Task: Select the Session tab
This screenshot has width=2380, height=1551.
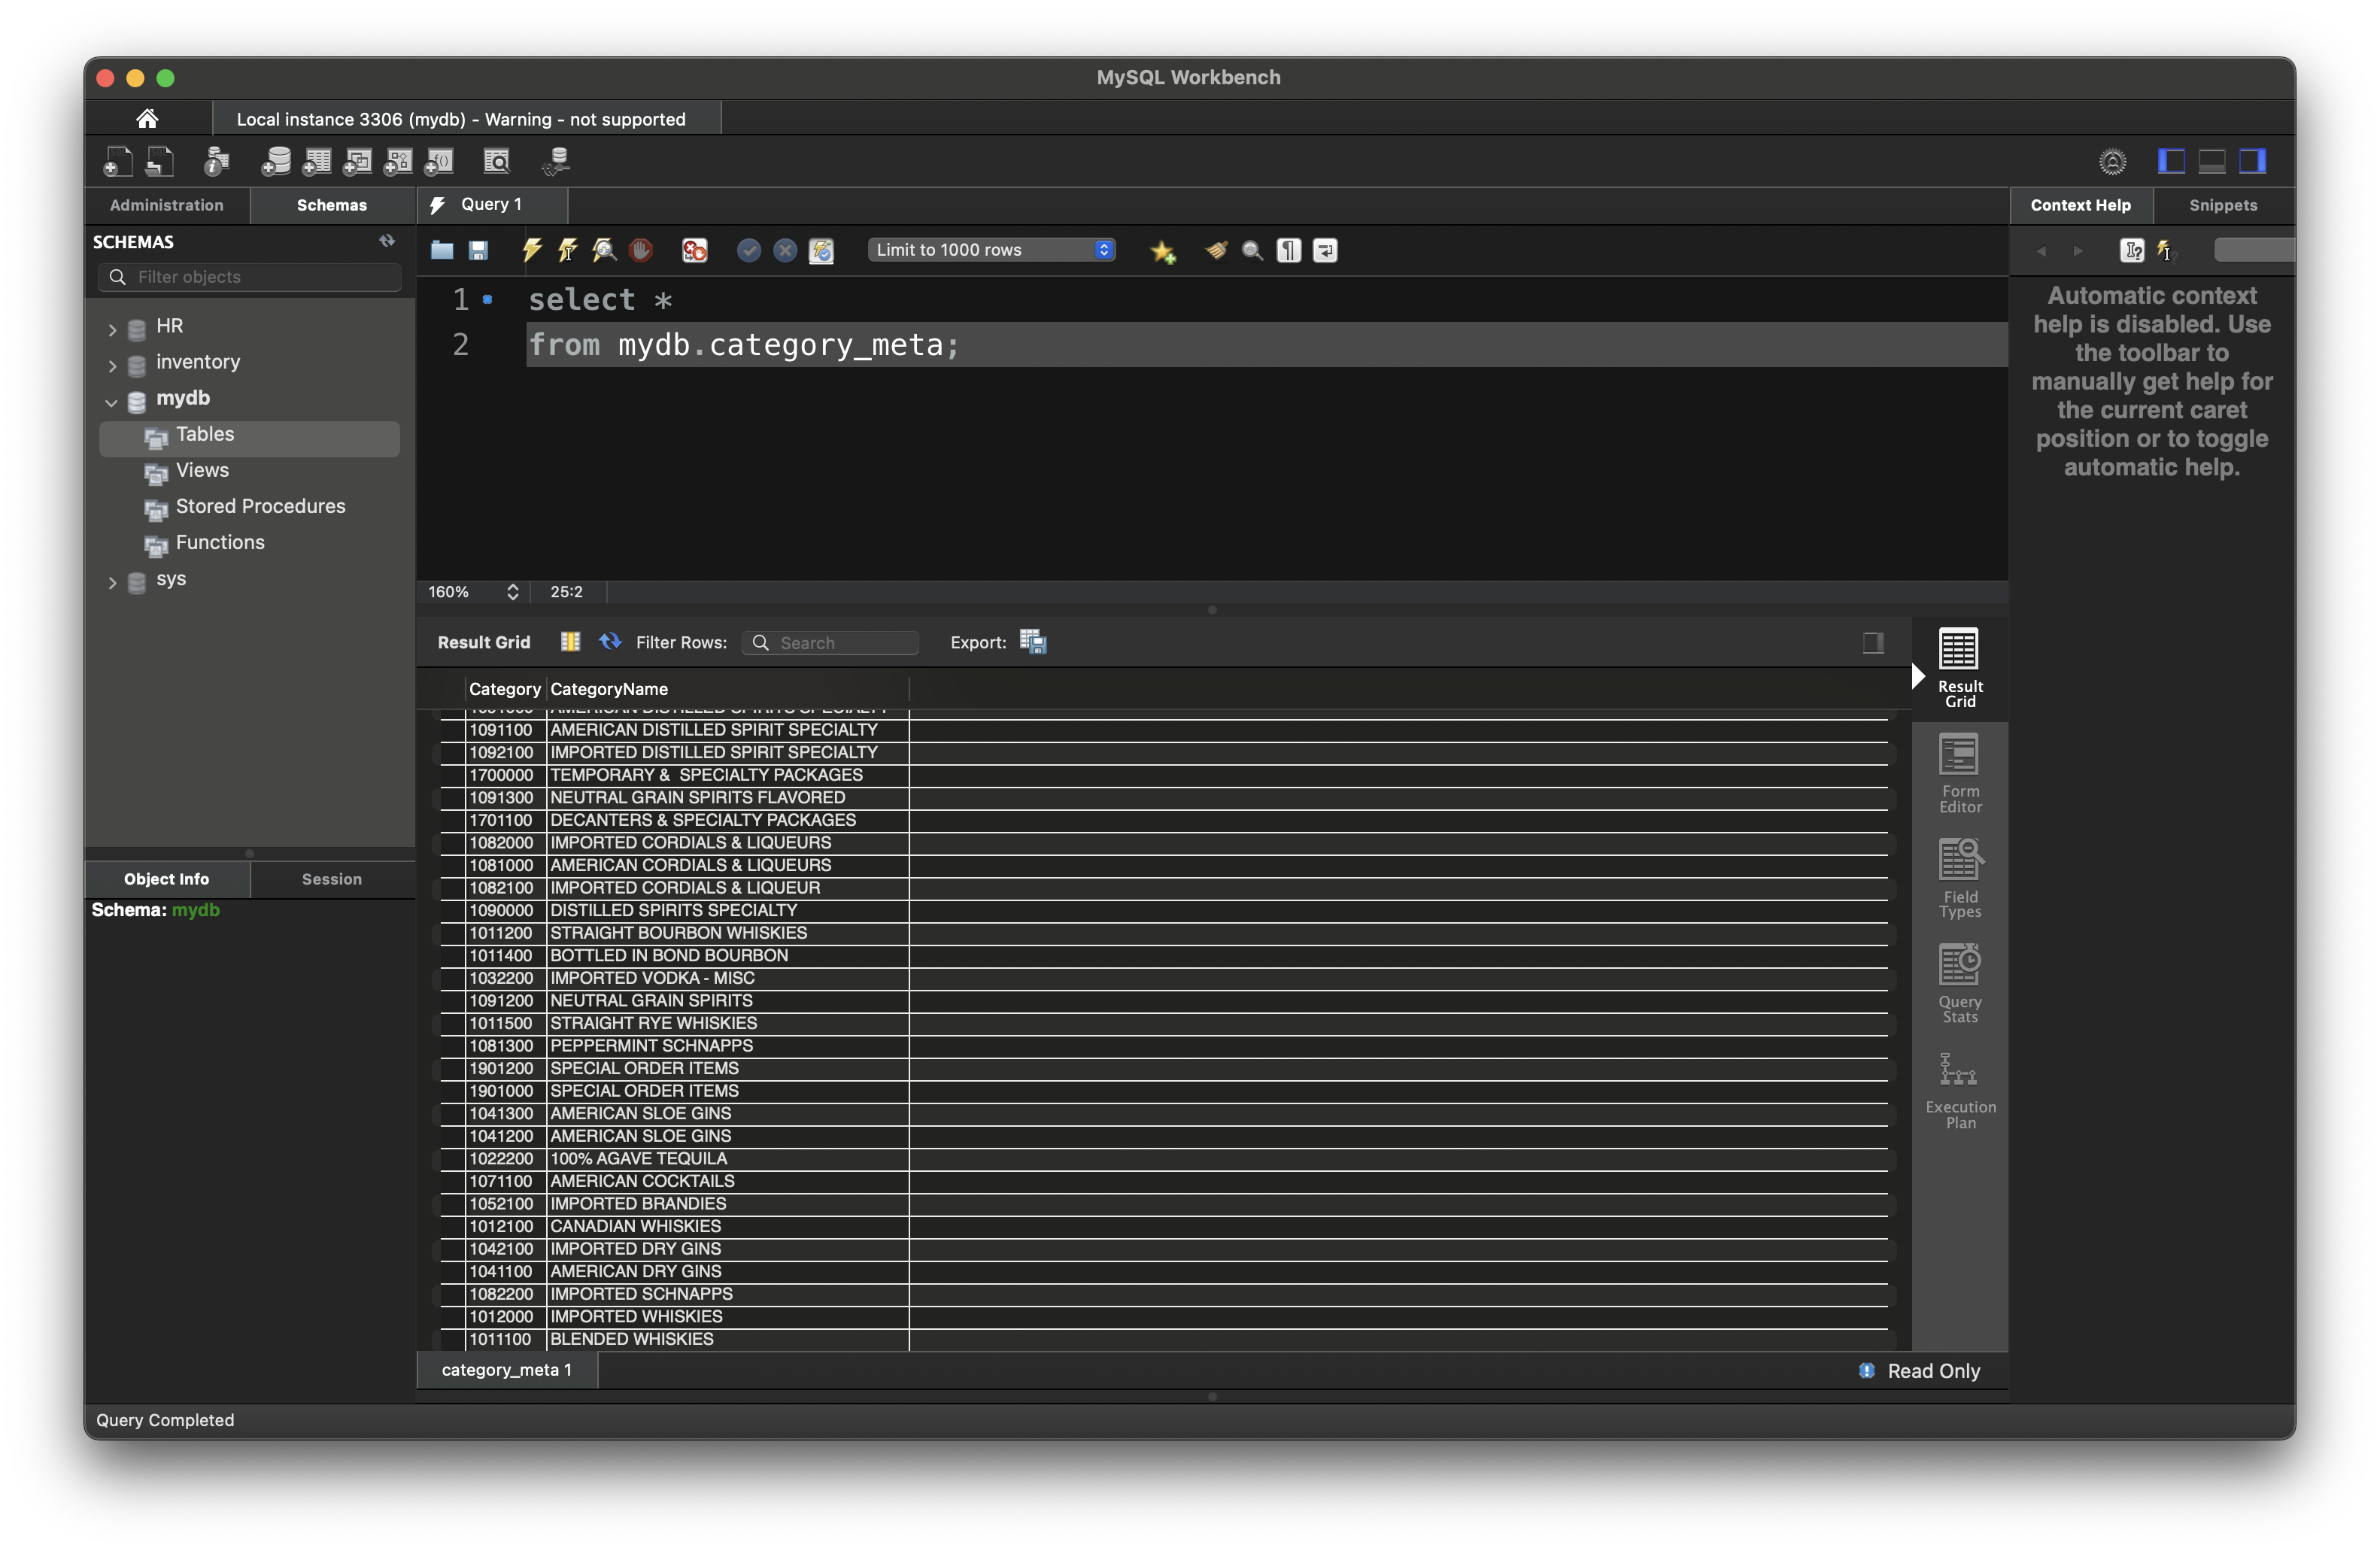Action: pos(331,879)
